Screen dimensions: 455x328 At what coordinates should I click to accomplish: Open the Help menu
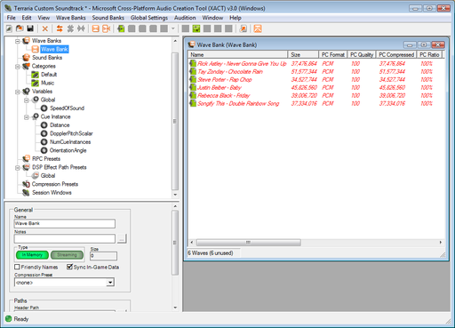tap(235, 18)
